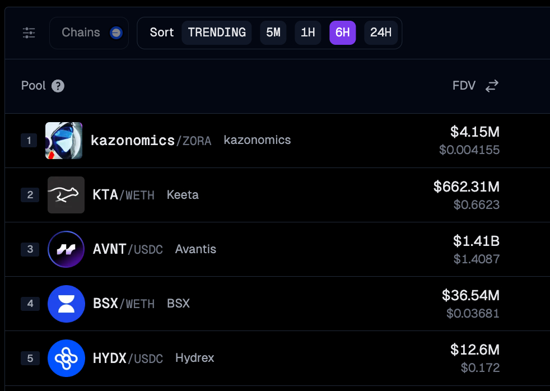Select the 5M timeframe
Viewport: 550px width, 391px height.
tap(273, 32)
